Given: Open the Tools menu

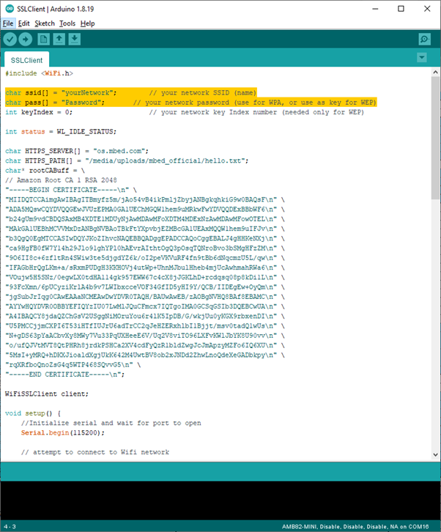Looking at the screenshot, I should (x=67, y=23).
